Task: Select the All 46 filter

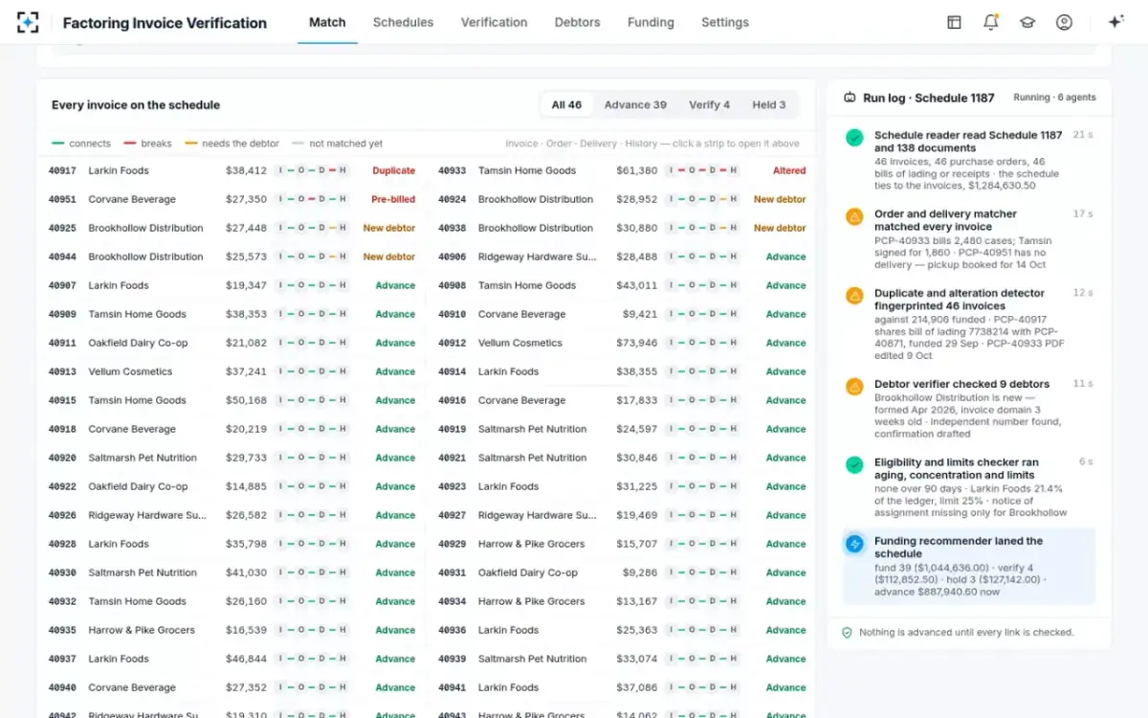Action: point(566,105)
